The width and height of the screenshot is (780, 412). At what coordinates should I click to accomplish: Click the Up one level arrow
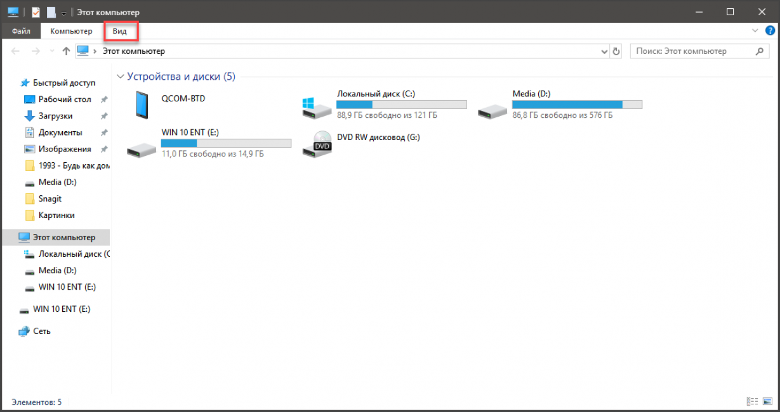tap(66, 51)
